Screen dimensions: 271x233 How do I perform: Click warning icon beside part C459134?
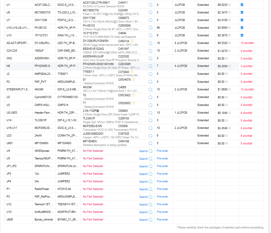pos(132,41)
